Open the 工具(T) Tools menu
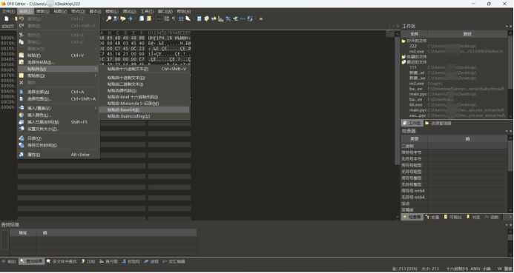The height and width of the screenshot is (273, 514). coord(147,11)
